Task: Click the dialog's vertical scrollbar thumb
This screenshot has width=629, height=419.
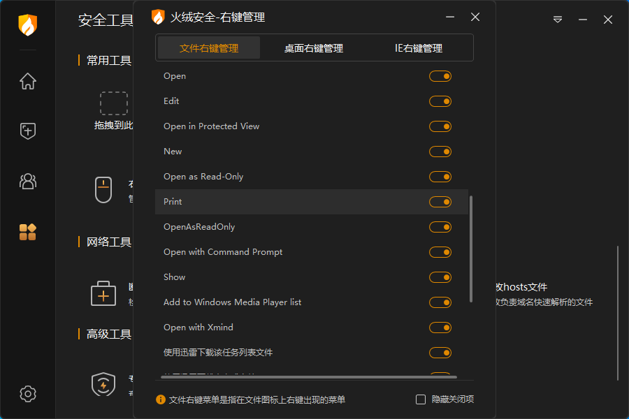Action: tap(471, 248)
